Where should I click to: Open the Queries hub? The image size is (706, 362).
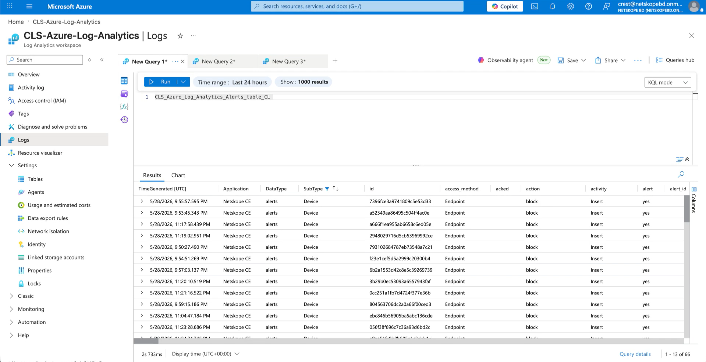(x=675, y=60)
